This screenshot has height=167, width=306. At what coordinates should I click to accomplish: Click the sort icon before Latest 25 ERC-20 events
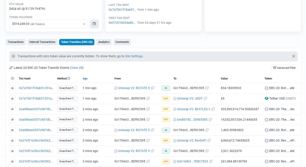click(x=11, y=68)
